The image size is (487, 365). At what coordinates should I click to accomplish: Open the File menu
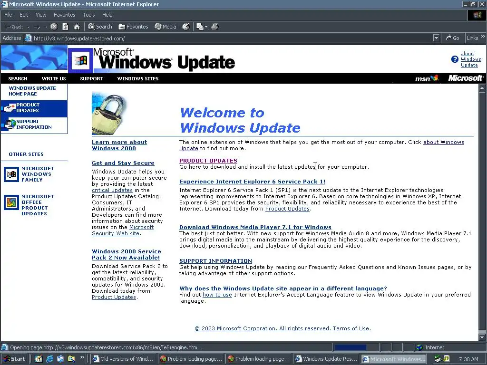click(x=8, y=15)
